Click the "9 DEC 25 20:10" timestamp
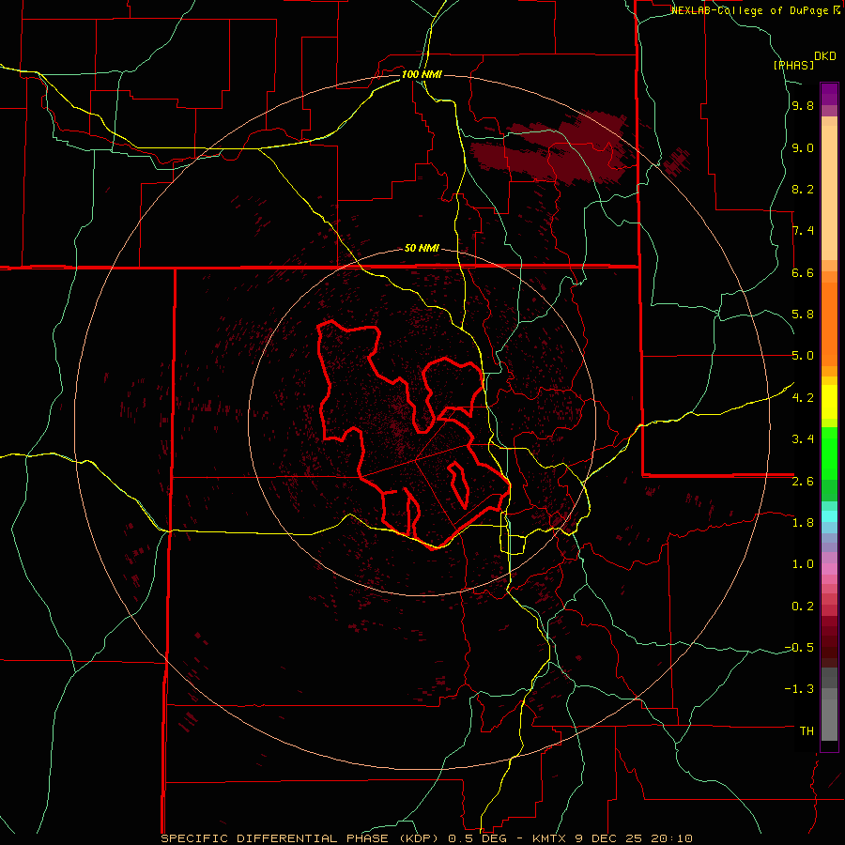This screenshot has width=845, height=845. 635,838
